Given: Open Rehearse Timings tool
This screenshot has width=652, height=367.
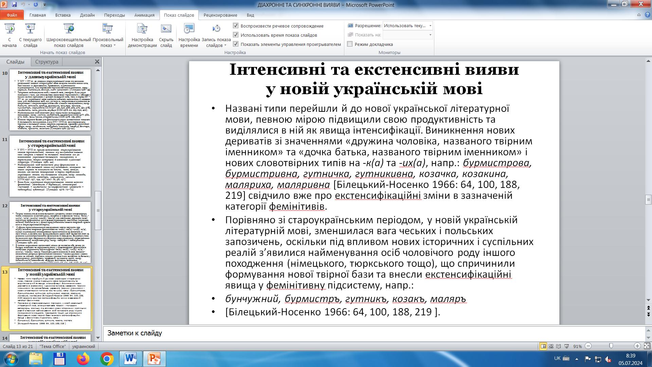Looking at the screenshot, I should pyautogui.click(x=189, y=29).
